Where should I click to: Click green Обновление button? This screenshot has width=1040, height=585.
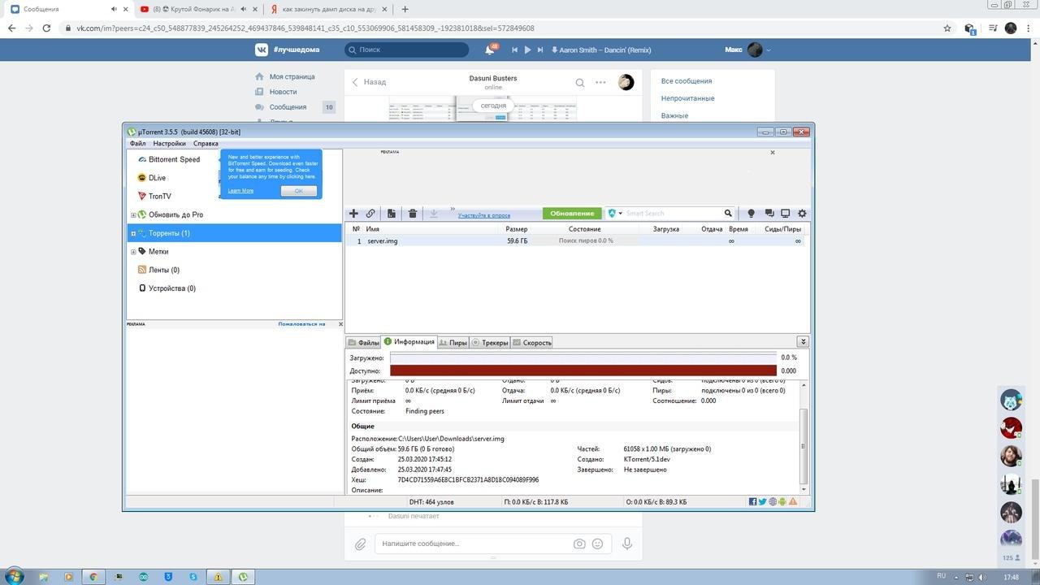pos(572,214)
